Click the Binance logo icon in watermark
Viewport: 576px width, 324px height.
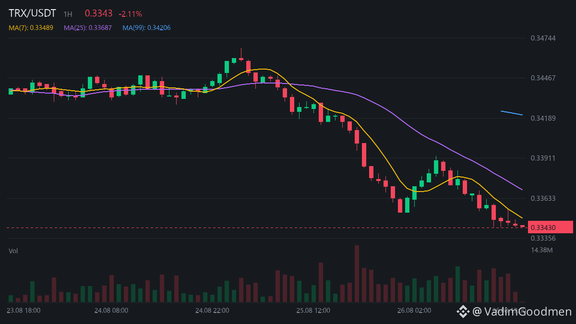coord(463,312)
